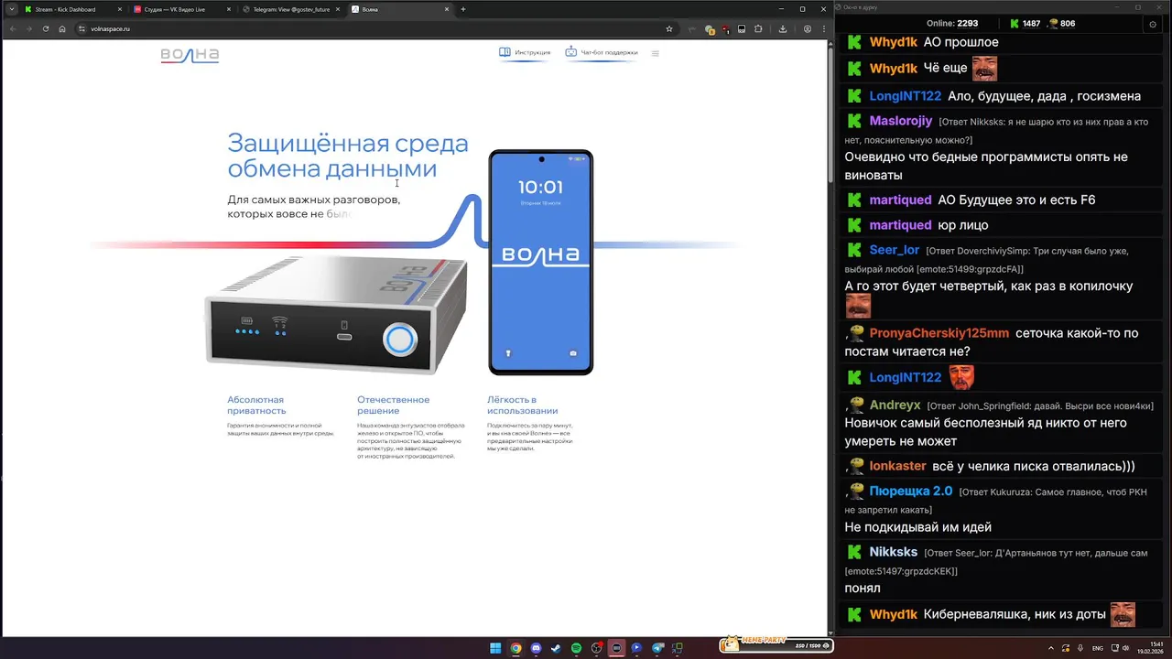
Task: Click the Отечественное решение heading
Action: 393,405
